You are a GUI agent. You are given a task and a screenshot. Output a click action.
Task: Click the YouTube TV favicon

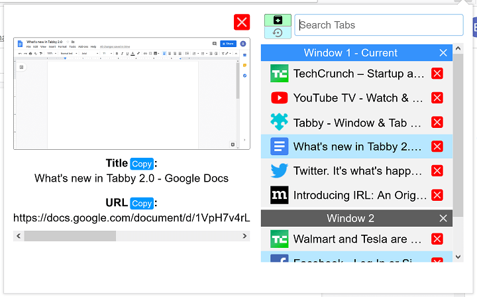280,98
